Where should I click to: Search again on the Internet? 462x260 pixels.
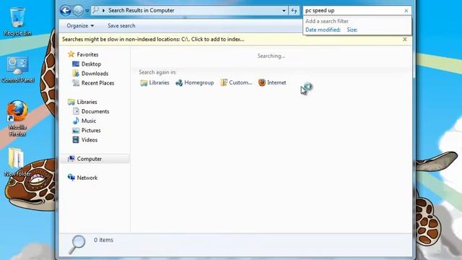coord(272,83)
